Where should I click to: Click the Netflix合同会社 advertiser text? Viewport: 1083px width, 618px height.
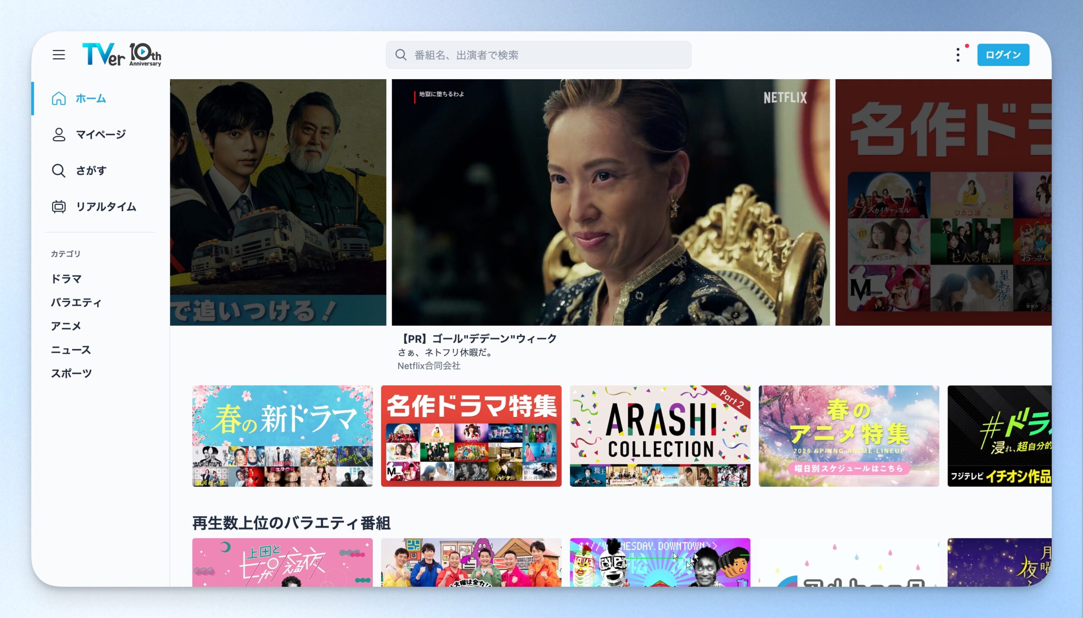tap(429, 366)
